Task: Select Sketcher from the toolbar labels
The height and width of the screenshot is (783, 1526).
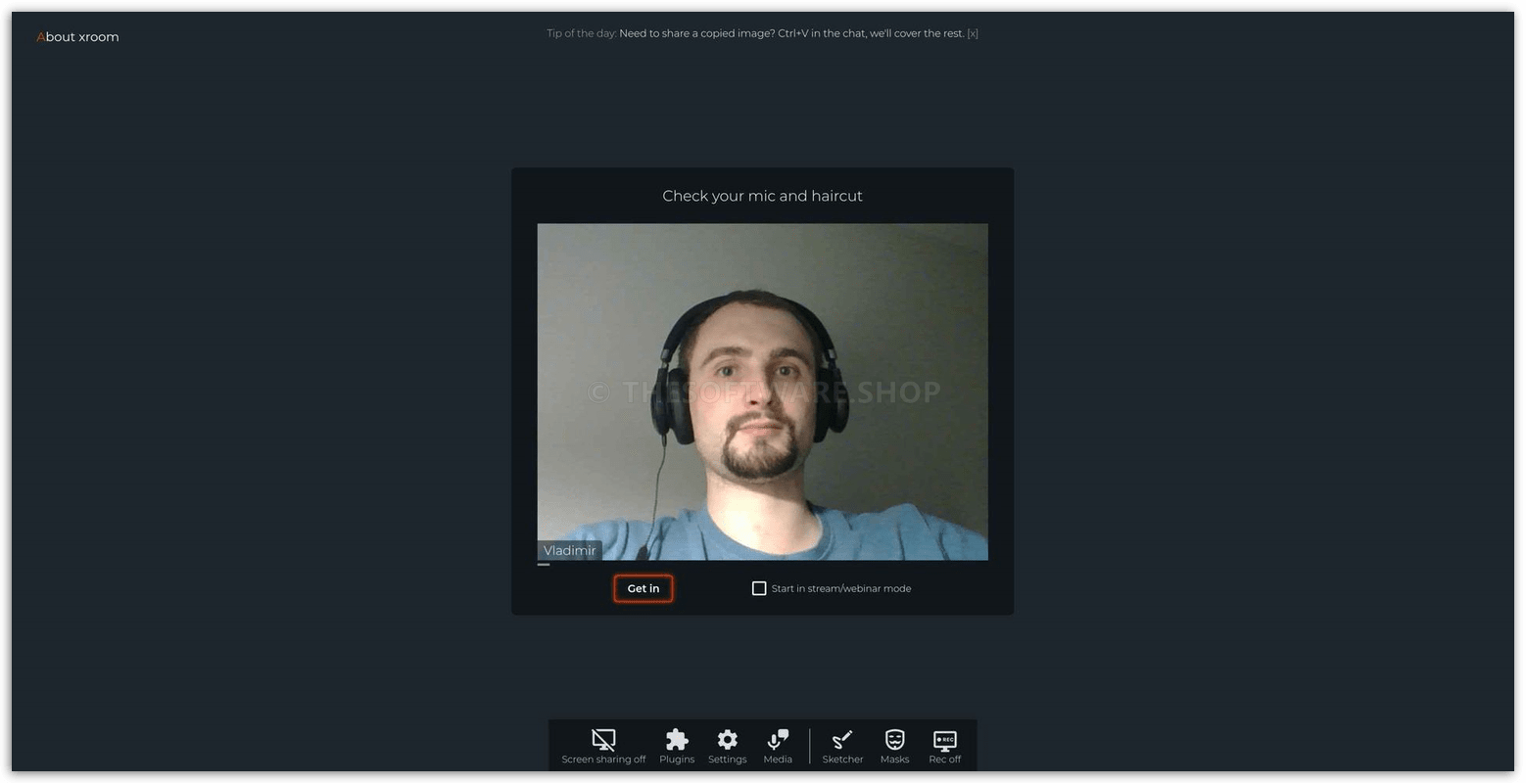Action: click(x=842, y=759)
